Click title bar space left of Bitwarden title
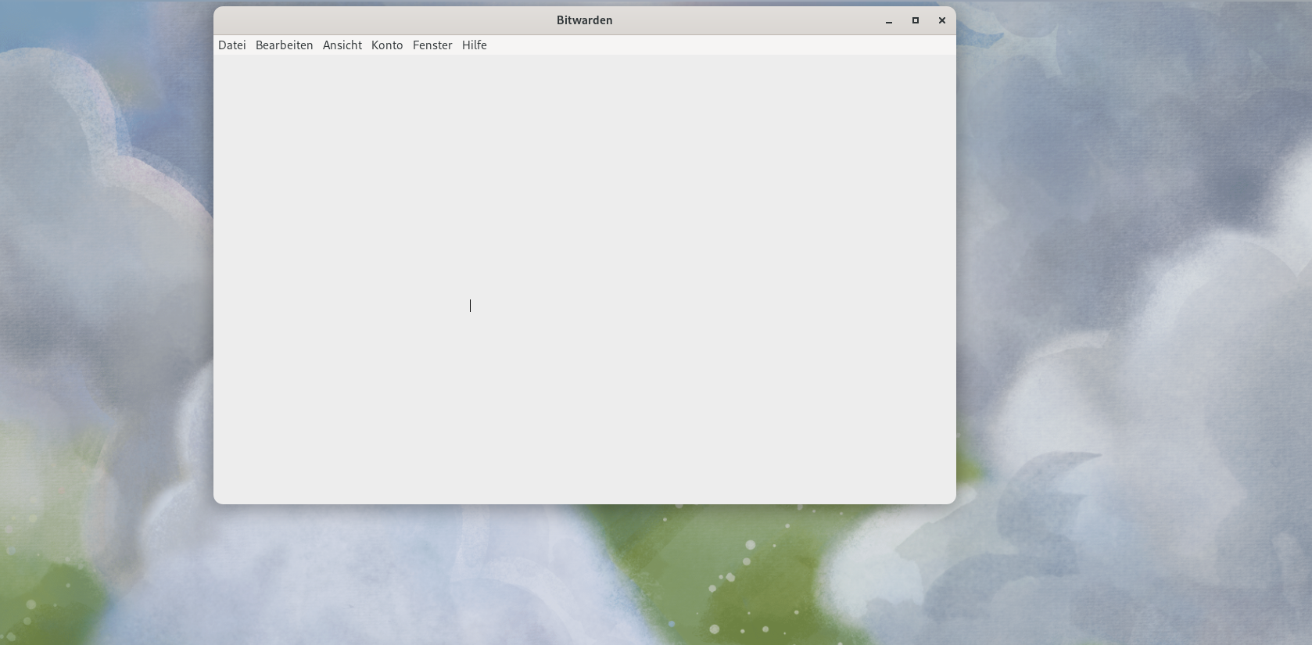1312x645 pixels. (375, 20)
